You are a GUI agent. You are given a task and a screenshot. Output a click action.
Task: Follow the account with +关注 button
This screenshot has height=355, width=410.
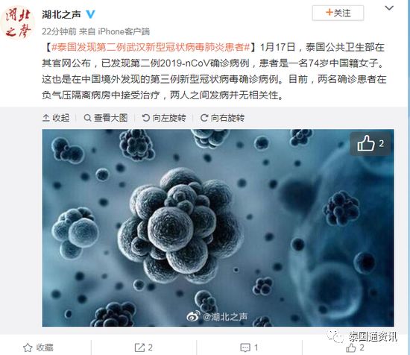coord(338,13)
